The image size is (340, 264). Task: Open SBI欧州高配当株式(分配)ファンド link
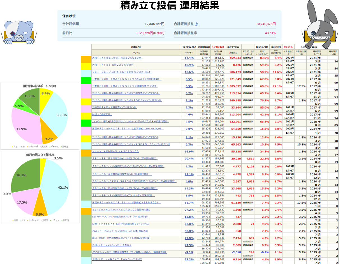tap(124, 188)
